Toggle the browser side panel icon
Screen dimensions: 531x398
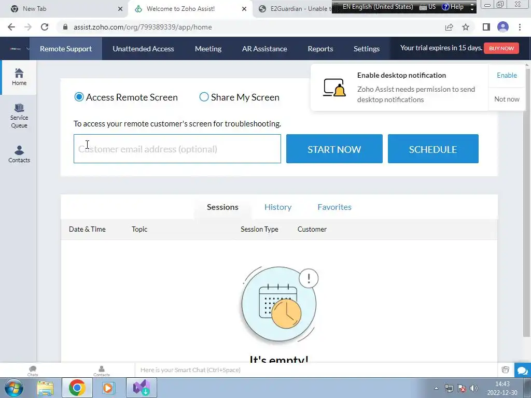coord(486,27)
